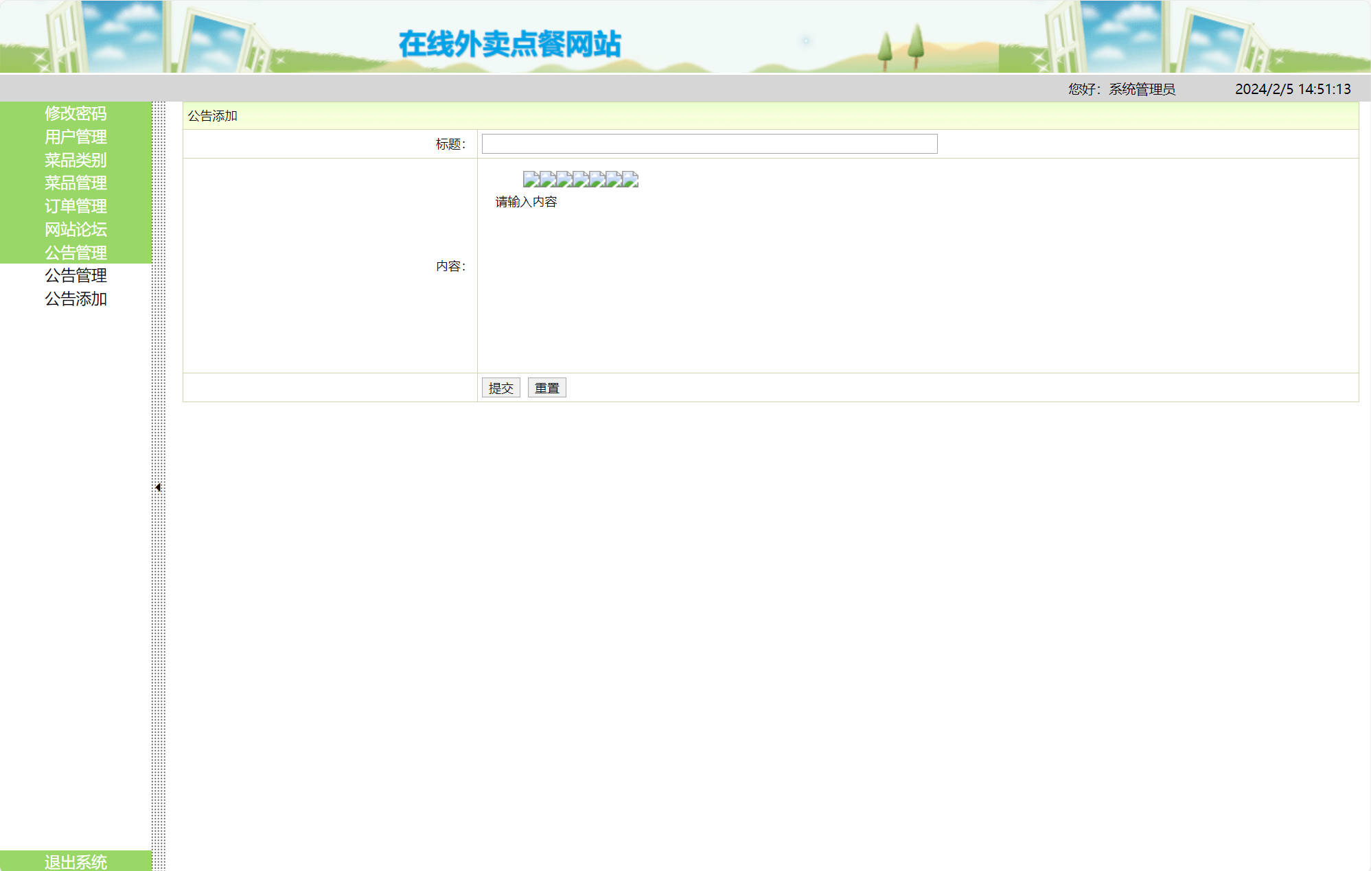The height and width of the screenshot is (871, 1371).
Task: Click the fifth broken editor toolbar icon
Action: coord(597,179)
